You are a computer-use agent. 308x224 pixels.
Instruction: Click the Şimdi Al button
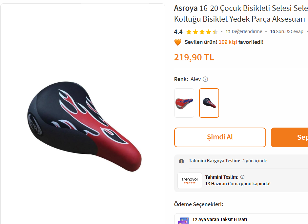pyautogui.click(x=220, y=137)
